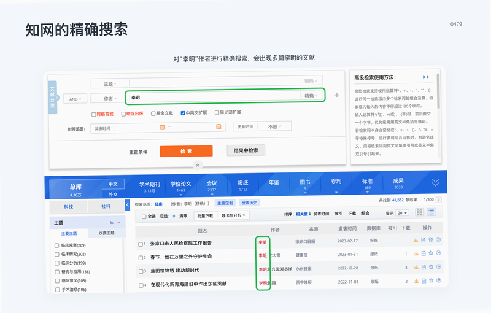Screen dimensions: 491x313
Task: Click the 主题定制 button
Action: (x=225, y=203)
